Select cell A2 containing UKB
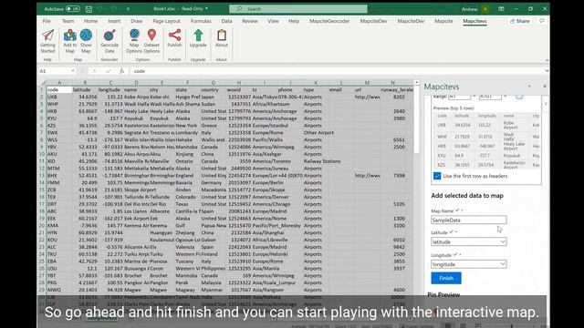The height and width of the screenshot is (328, 584). tap(58, 97)
